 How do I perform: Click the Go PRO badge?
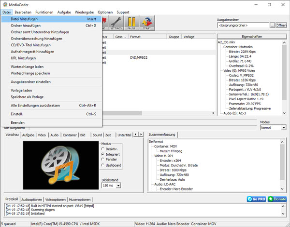(256, 199)
